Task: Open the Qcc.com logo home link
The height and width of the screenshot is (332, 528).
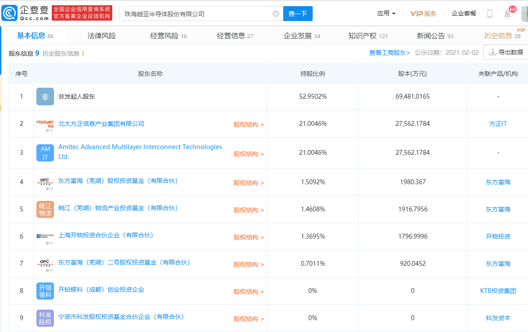Action: pos(25,13)
